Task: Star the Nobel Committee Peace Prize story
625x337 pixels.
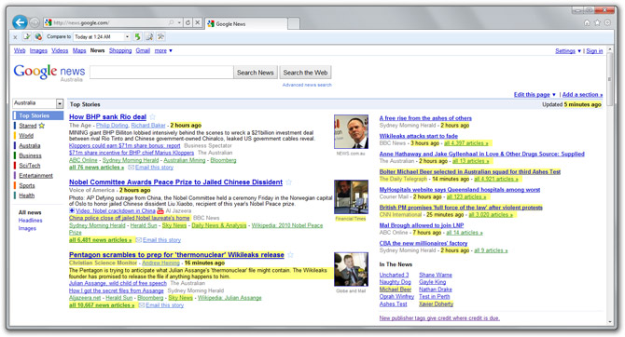Action: (288, 182)
